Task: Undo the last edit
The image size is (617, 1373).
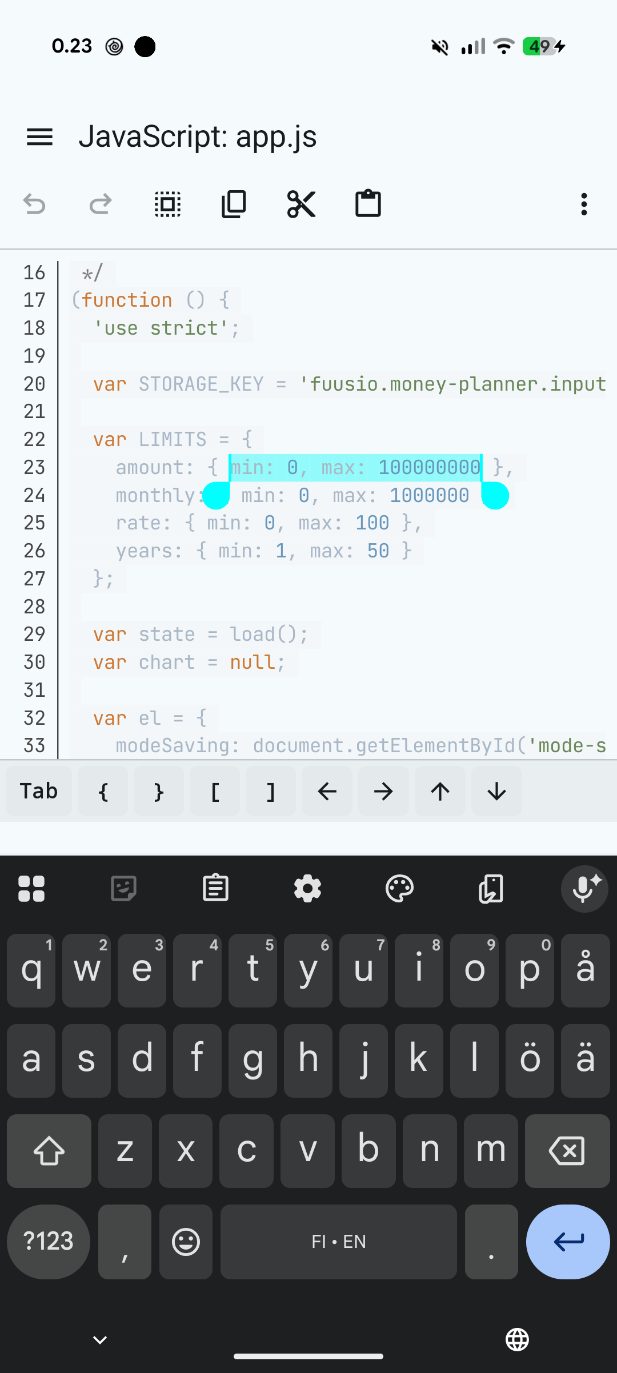Action: pyautogui.click(x=34, y=204)
